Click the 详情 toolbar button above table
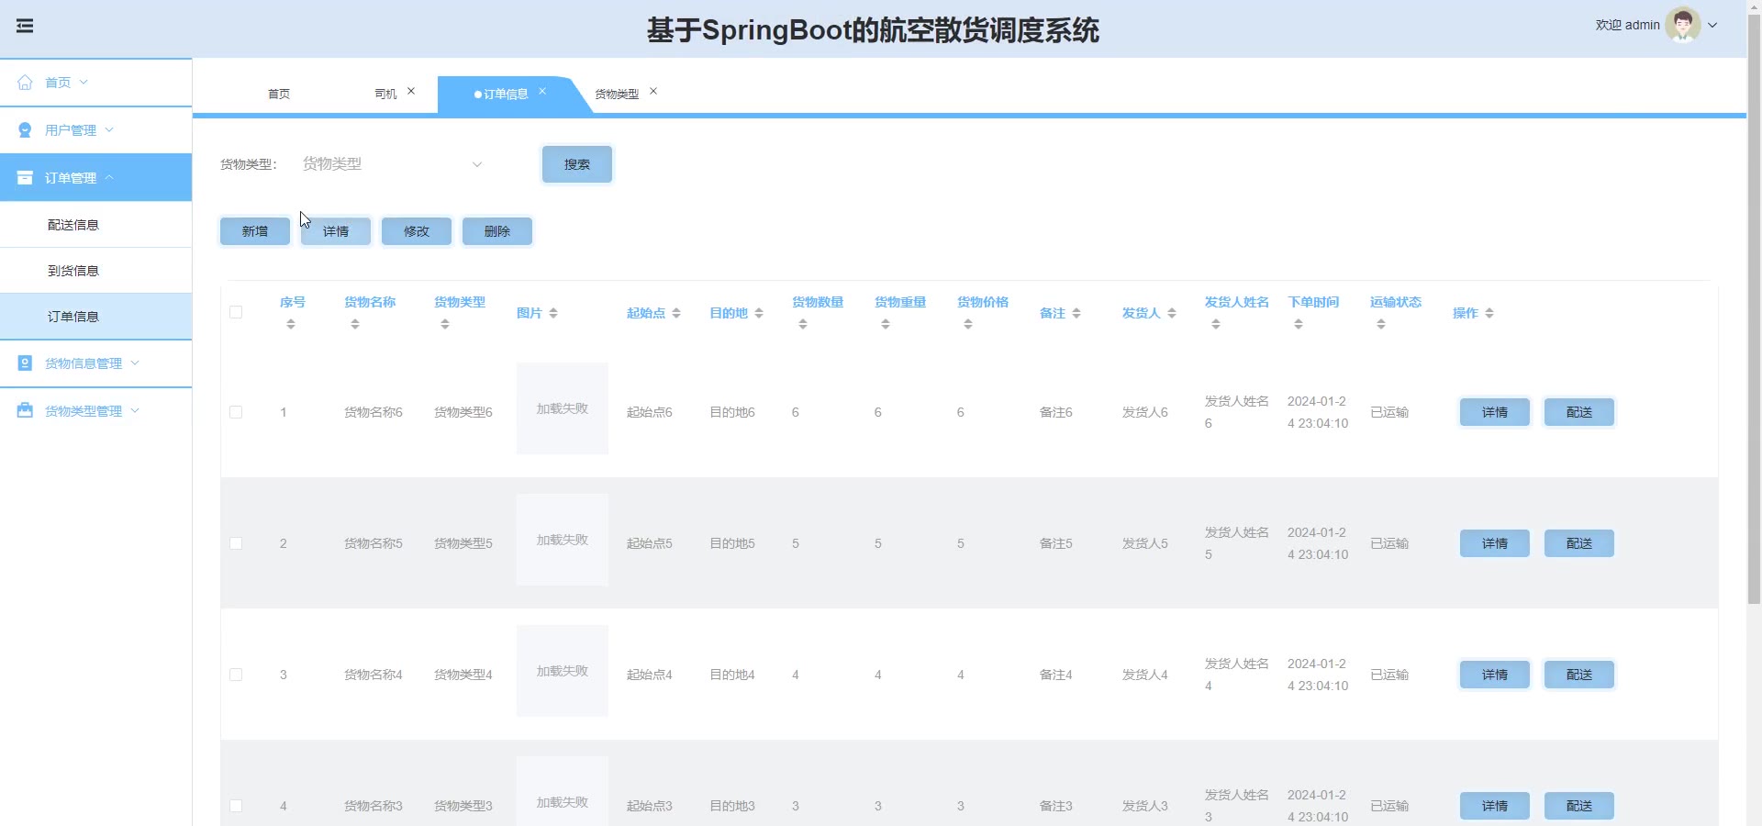This screenshot has width=1762, height=826. pos(336,231)
